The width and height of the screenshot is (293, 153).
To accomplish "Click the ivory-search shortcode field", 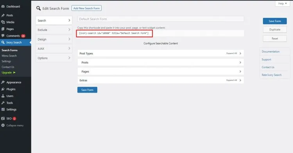I will [161, 33].
